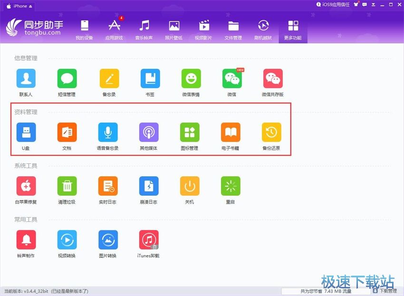Click the 重启 restart icon
Viewport: 404px width, 296px height.
231,186
